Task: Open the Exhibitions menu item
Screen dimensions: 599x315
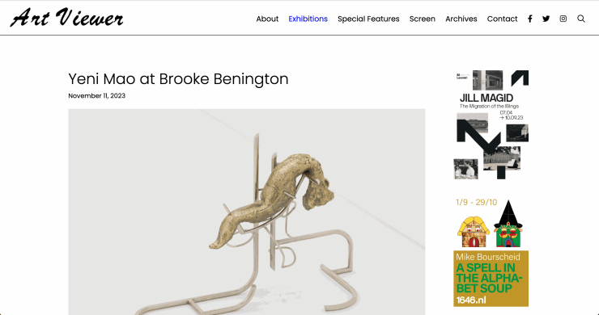Action: (308, 19)
